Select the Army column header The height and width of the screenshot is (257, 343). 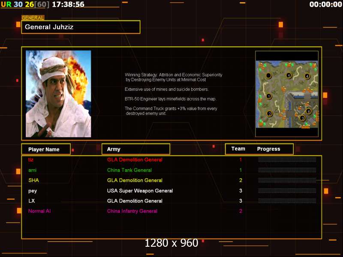click(135, 149)
